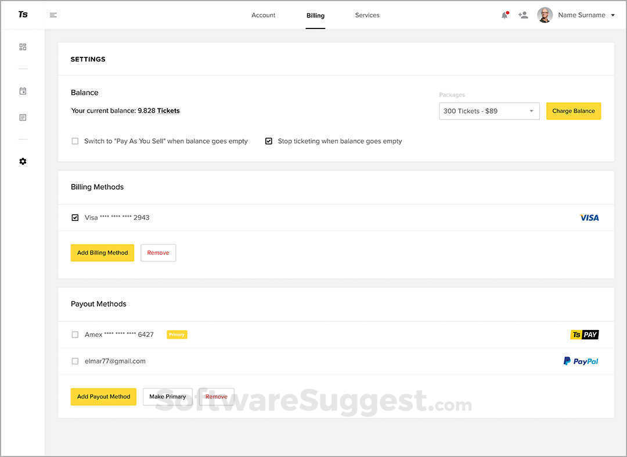Click Add Payout Method
627x457 pixels.
click(103, 397)
